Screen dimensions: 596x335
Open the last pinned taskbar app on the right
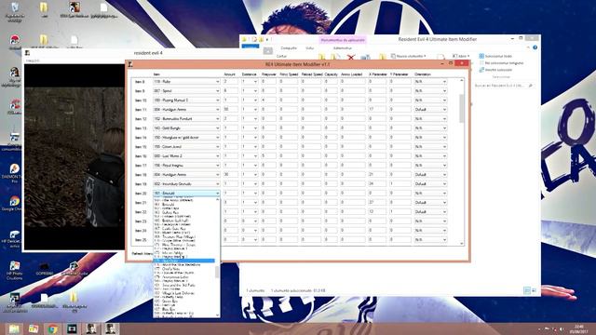[x=110, y=328]
